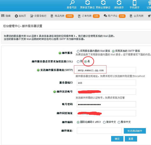Open the 隐藏 menu item
The image size is (151, 145).
click(8, 16)
